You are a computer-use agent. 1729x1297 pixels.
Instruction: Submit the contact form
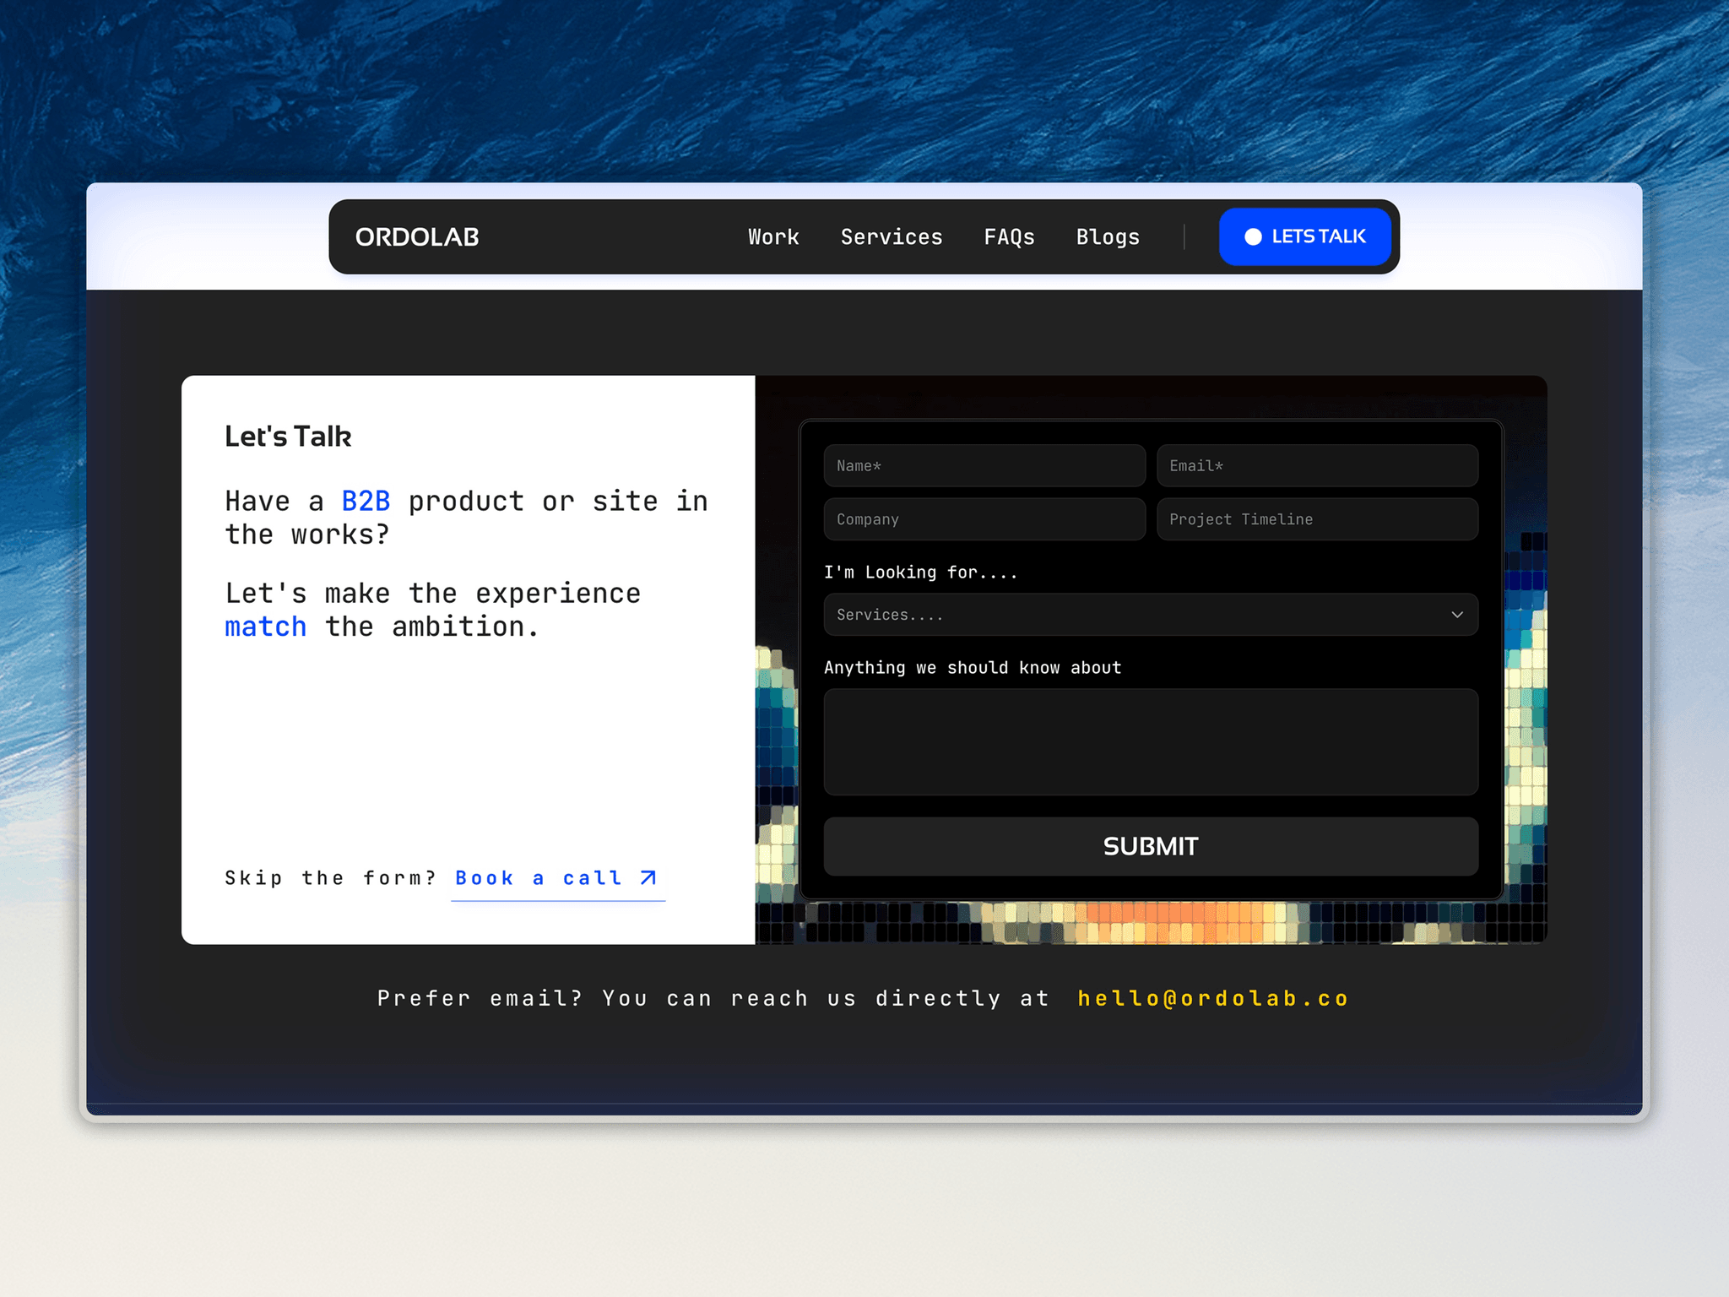[x=1151, y=846]
